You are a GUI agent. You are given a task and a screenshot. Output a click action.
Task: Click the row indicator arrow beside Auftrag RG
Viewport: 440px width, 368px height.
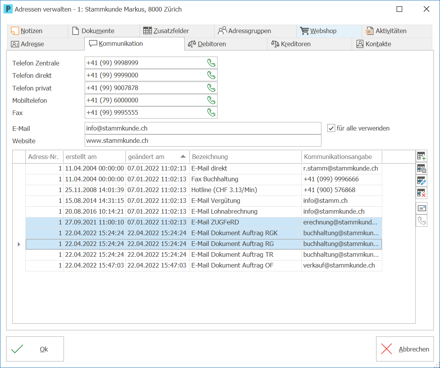pyautogui.click(x=19, y=244)
